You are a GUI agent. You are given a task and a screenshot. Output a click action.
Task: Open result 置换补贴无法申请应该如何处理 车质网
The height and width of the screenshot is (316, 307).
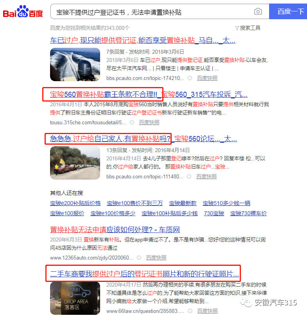coord(115,229)
